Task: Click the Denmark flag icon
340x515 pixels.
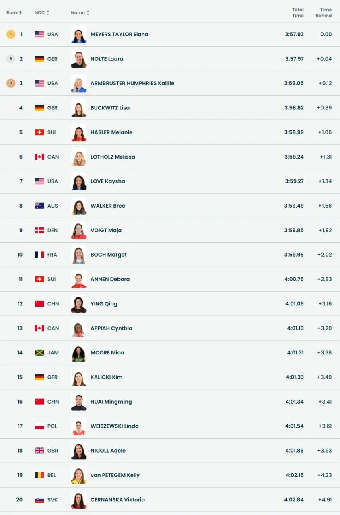Action: click(39, 230)
